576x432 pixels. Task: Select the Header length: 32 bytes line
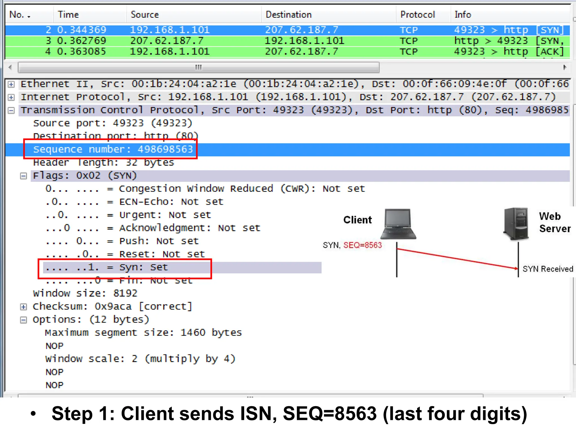103,163
